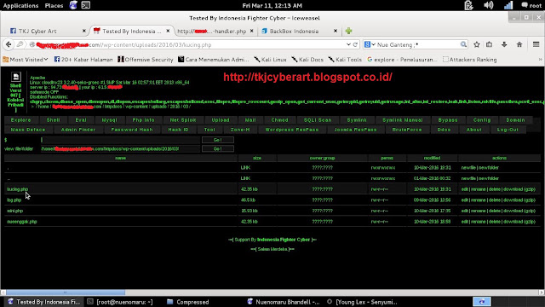
Task: Open the downloads arrow icon
Action: pos(504,44)
